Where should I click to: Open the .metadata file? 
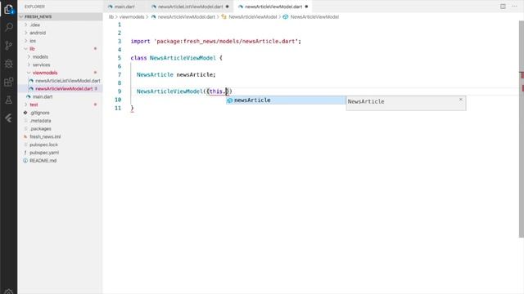pos(60,121)
